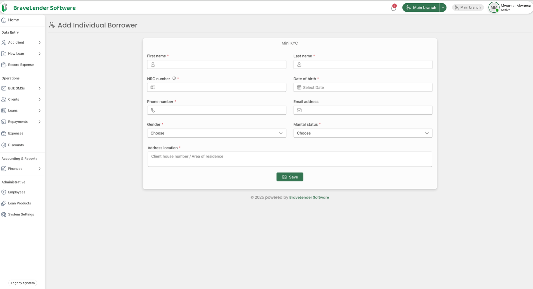Click BraveLender Software header title
533x289 pixels.
click(44, 8)
